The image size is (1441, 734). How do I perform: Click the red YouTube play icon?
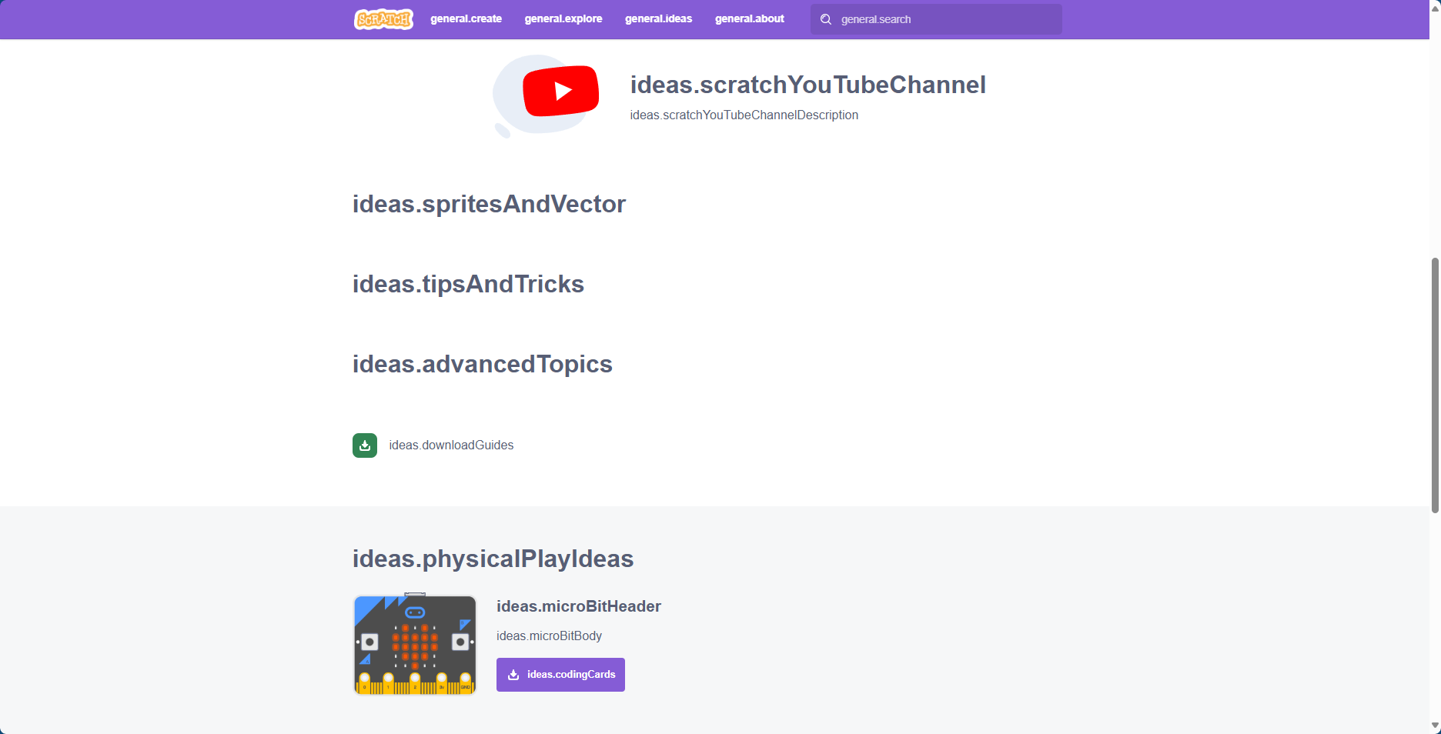pyautogui.click(x=560, y=91)
